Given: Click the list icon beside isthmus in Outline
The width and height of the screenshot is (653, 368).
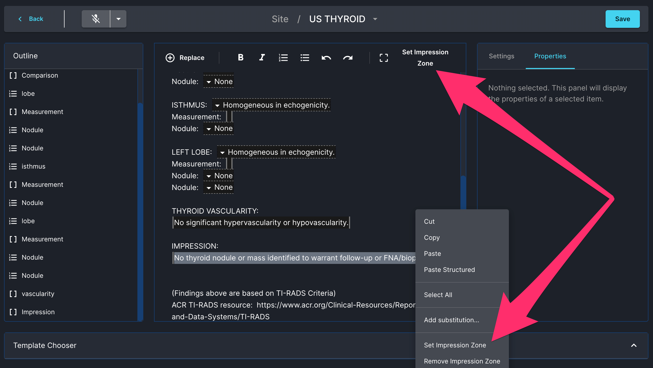Looking at the screenshot, I should click(x=13, y=166).
